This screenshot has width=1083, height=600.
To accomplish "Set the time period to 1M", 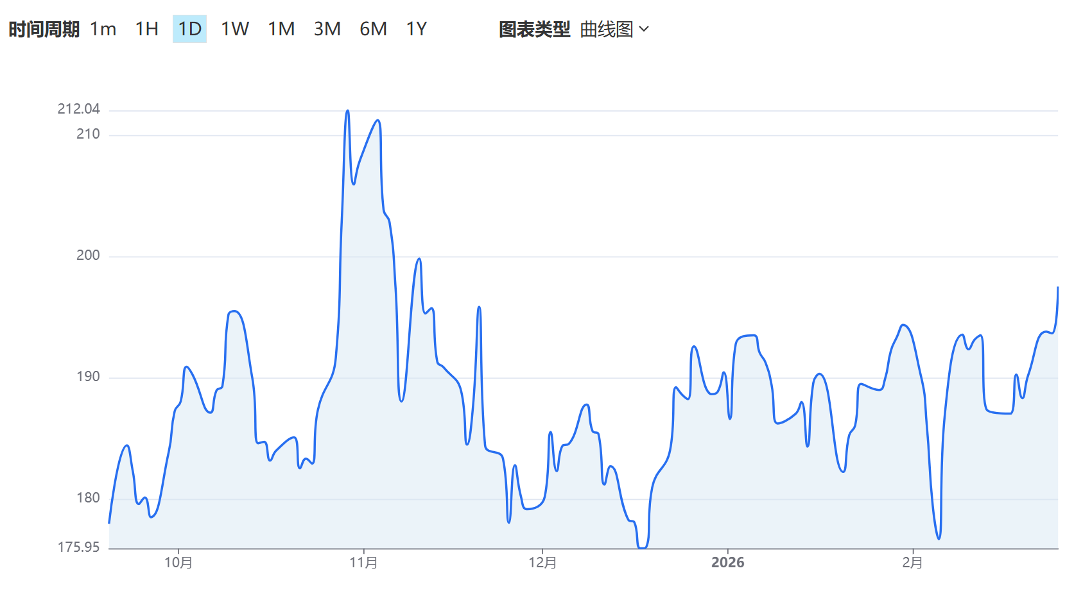I will point(281,29).
